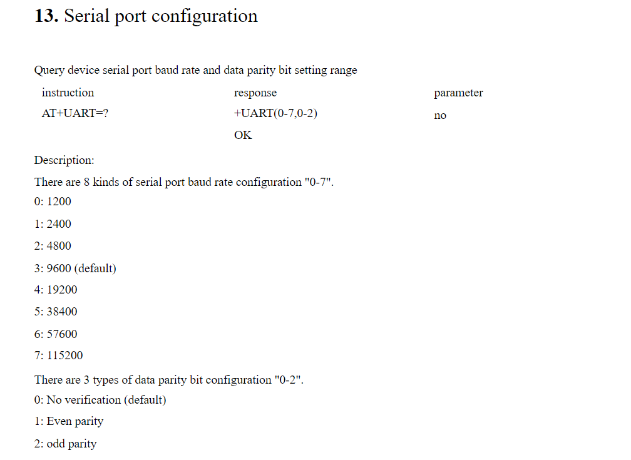The height and width of the screenshot is (460, 631).
Task: Click the '3: 9600 (default)' entry
Action: click(75, 268)
